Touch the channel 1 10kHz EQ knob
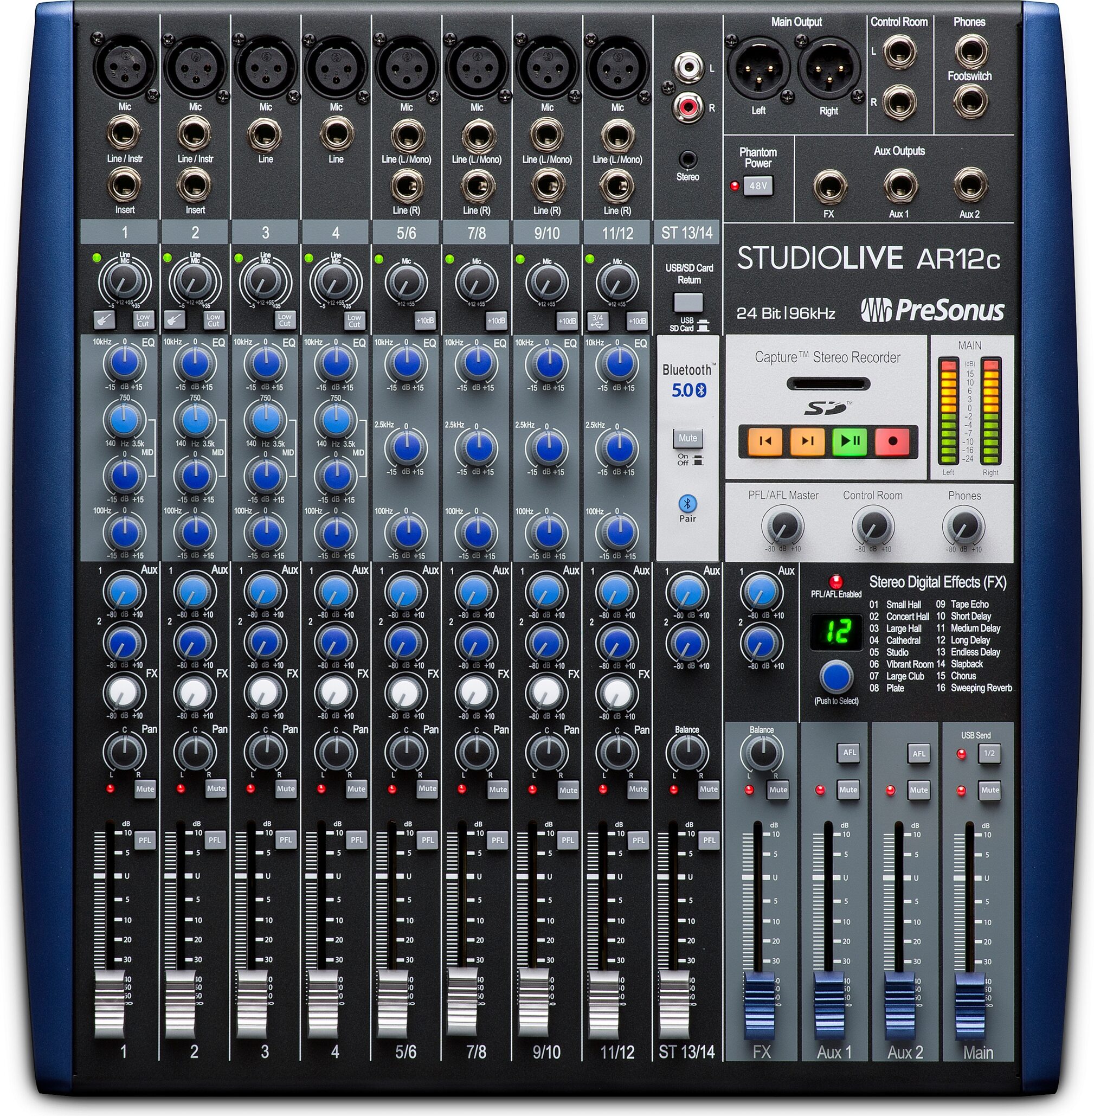Screen dimensions: 1094x1116 [x=125, y=364]
